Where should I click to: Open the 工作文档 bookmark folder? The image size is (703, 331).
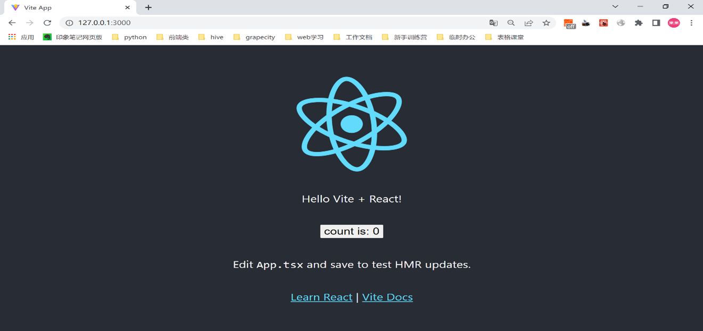(x=353, y=37)
